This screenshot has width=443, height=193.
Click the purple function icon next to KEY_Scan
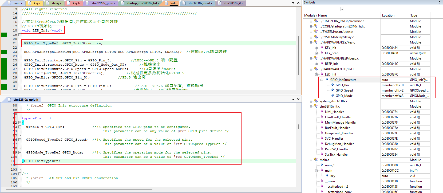point(322,53)
